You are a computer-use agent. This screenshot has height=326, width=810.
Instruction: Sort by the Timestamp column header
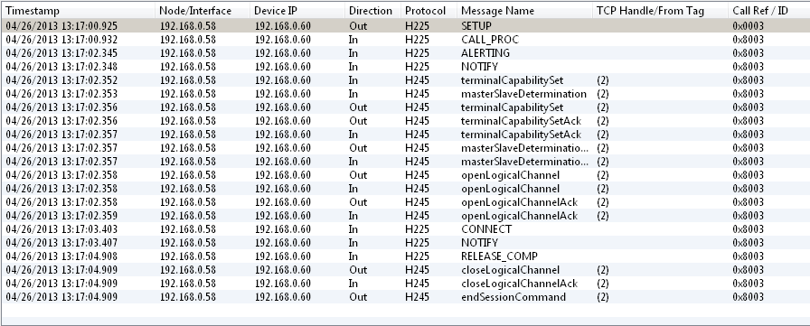pyautogui.click(x=78, y=11)
